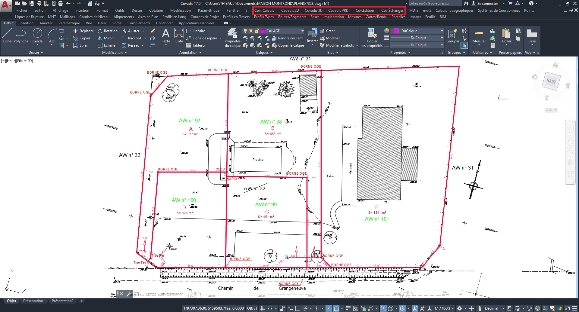Image resolution: width=579 pixels, height=312 pixels.
Task: Select the Polyligne tool
Action: pyautogui.click(x=21, y=36)
